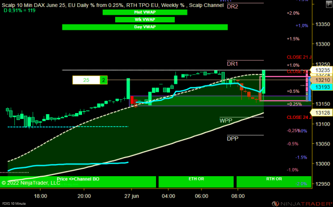Click the 20:00 time axis label
The width and height of the screenshot is (333, 207).
tap(84, 196)
